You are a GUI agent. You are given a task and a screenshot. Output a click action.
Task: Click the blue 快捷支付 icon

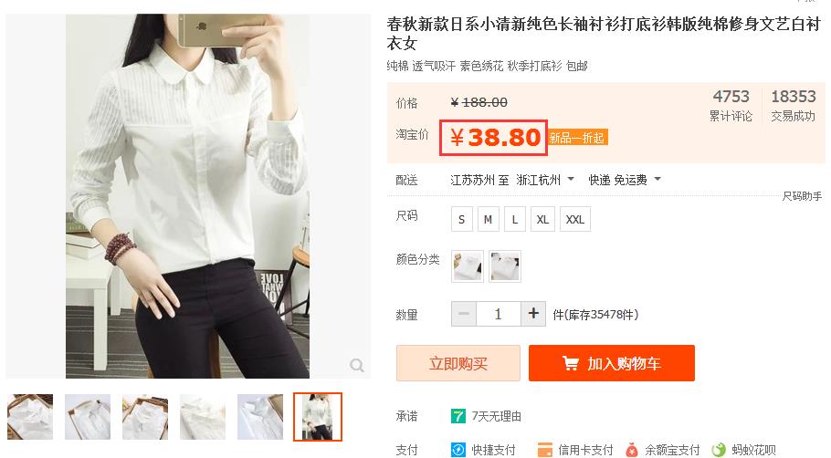(458, 450)
